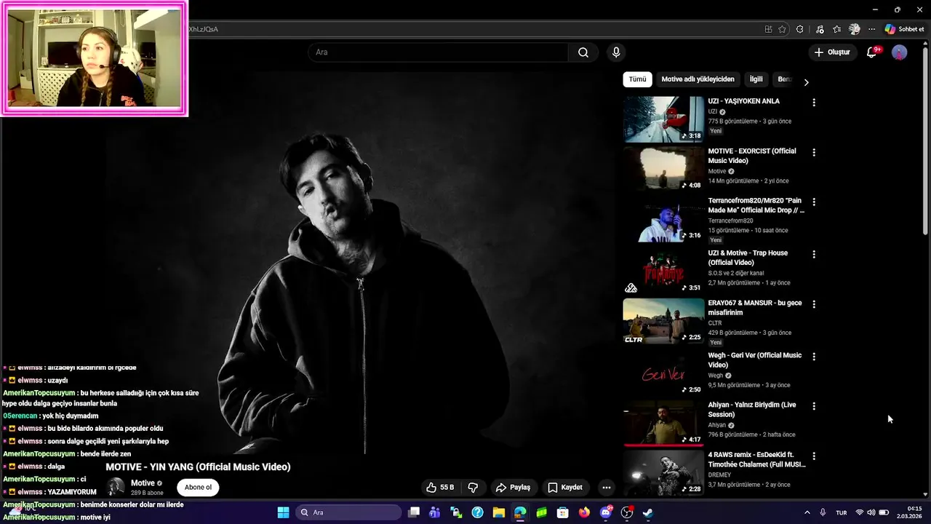Open Microsoft Store from taskbar
The image size is (931, 524).
pyautogui.click(x=562, y=512)
